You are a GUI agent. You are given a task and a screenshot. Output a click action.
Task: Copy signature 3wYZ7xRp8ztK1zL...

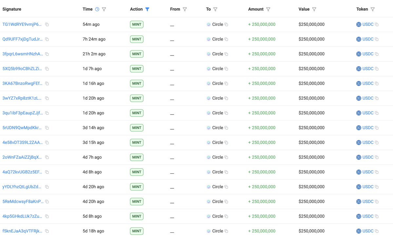47,98
